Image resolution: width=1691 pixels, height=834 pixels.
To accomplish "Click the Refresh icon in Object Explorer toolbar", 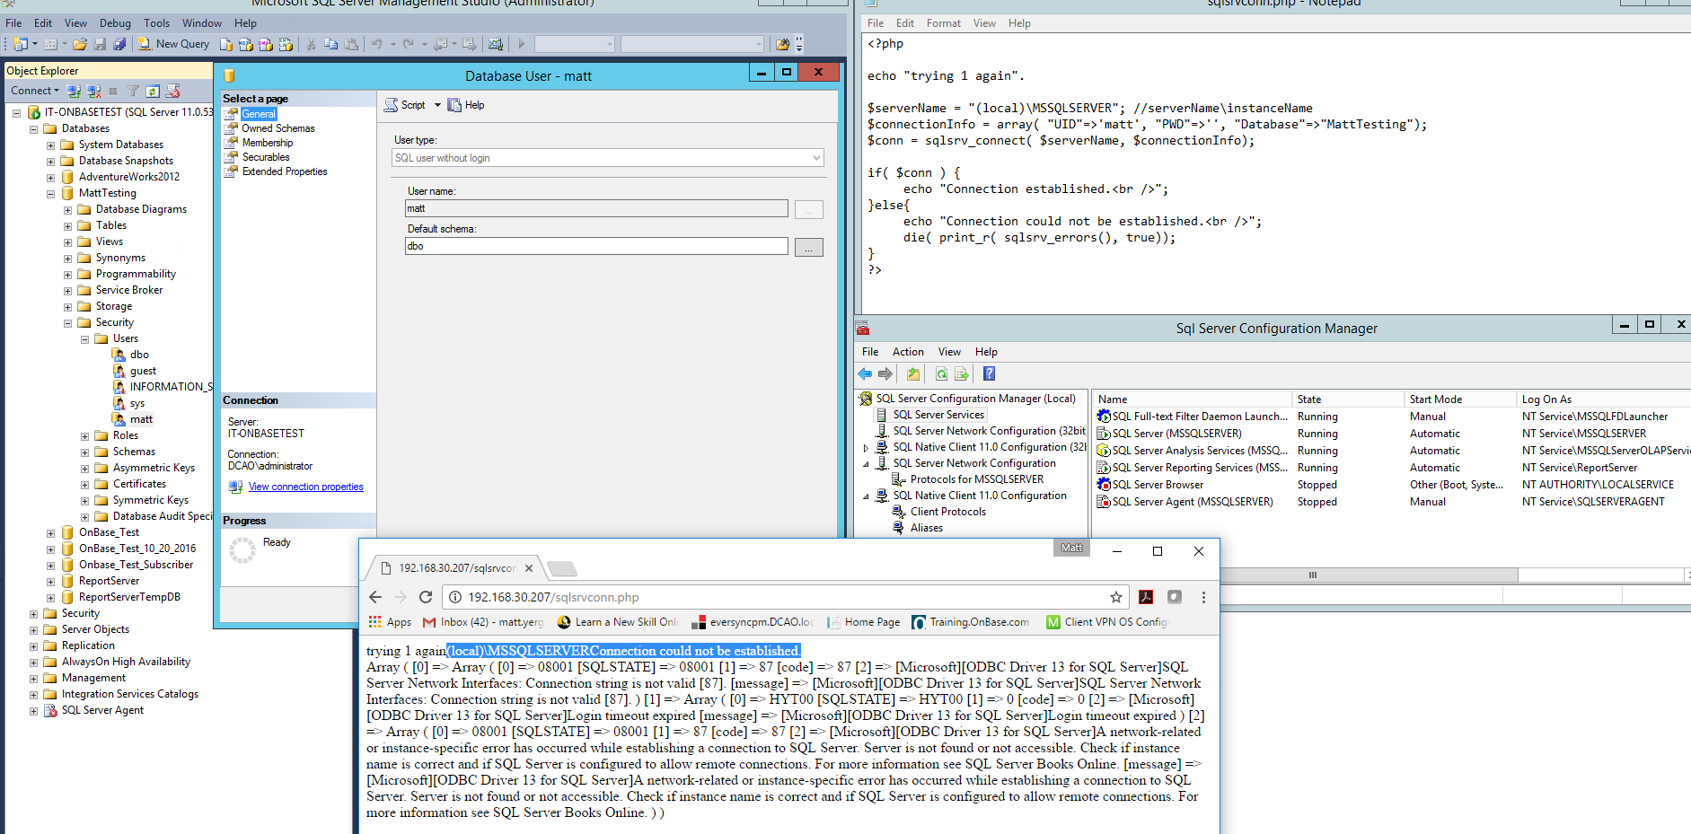I will pos(153,91).
